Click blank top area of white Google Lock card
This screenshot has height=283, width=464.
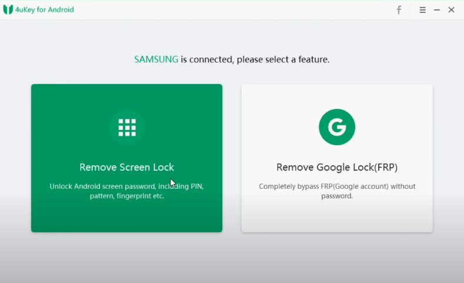tap(337, 95)
